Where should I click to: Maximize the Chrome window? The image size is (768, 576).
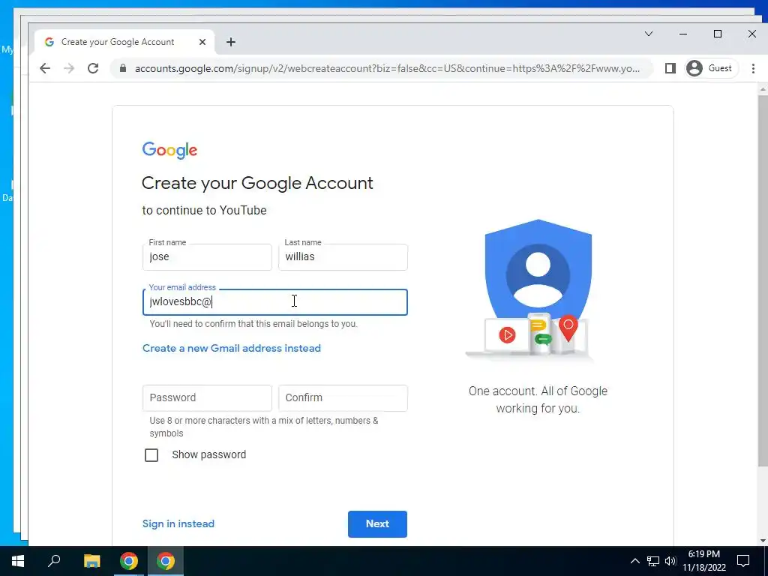click(x=718, y=34)
